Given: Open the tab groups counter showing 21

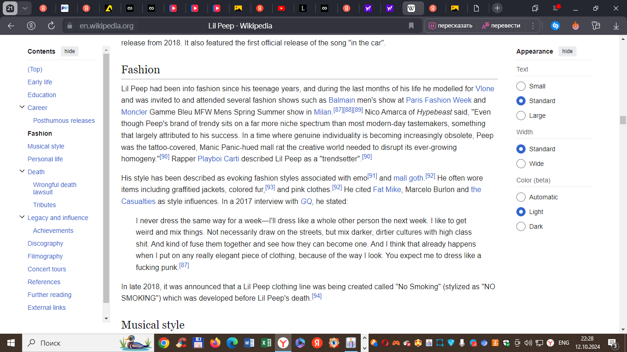Looking at the screenshot, I should click(x=10, y=8).
